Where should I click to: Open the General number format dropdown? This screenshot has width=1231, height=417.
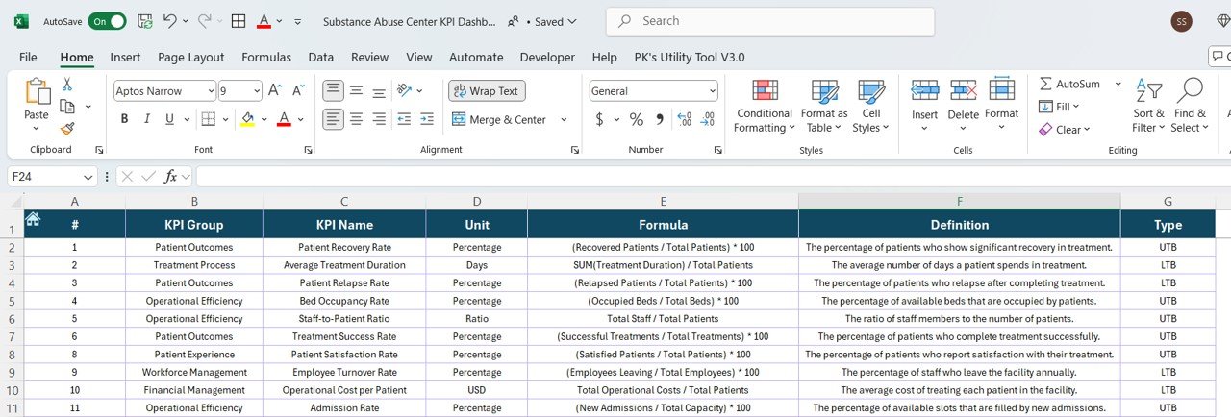pyautogui.click(x=712, y=91)
